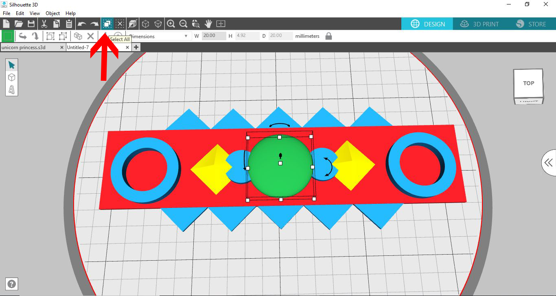Click the W width field
Screen dimensions: 556x296
[214, 36]
